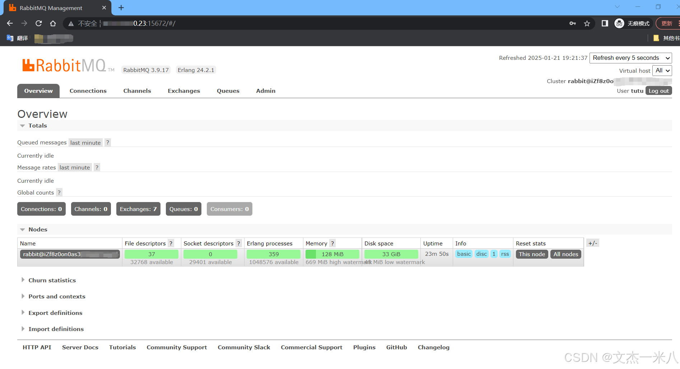Open help for Global counts
This screenshot has height=369, width=680.
pyautogui.click(x=59, y=192)
